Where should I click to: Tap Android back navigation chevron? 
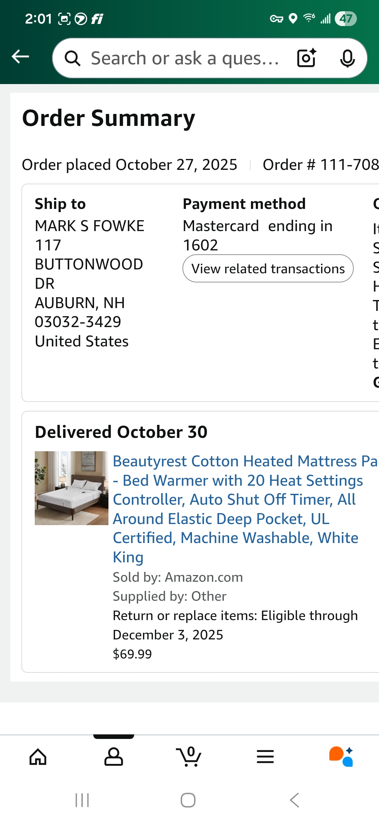point(295,800)
